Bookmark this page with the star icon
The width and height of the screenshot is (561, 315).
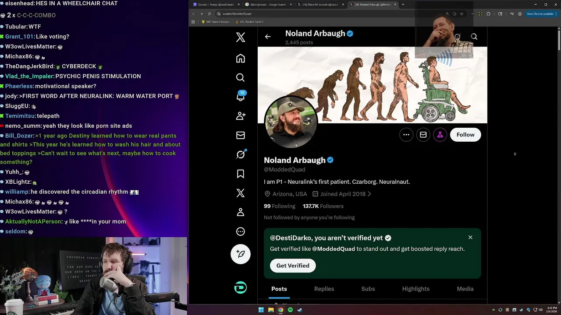462,14
